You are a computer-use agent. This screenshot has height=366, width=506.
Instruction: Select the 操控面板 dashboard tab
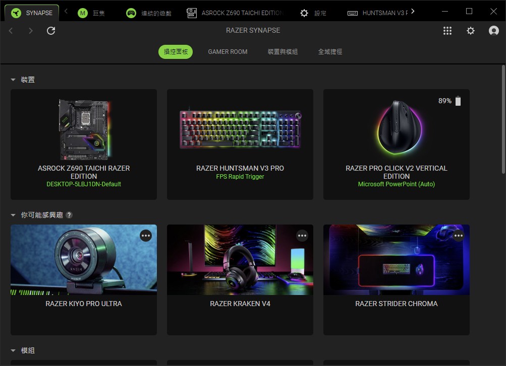coord(176,52)
